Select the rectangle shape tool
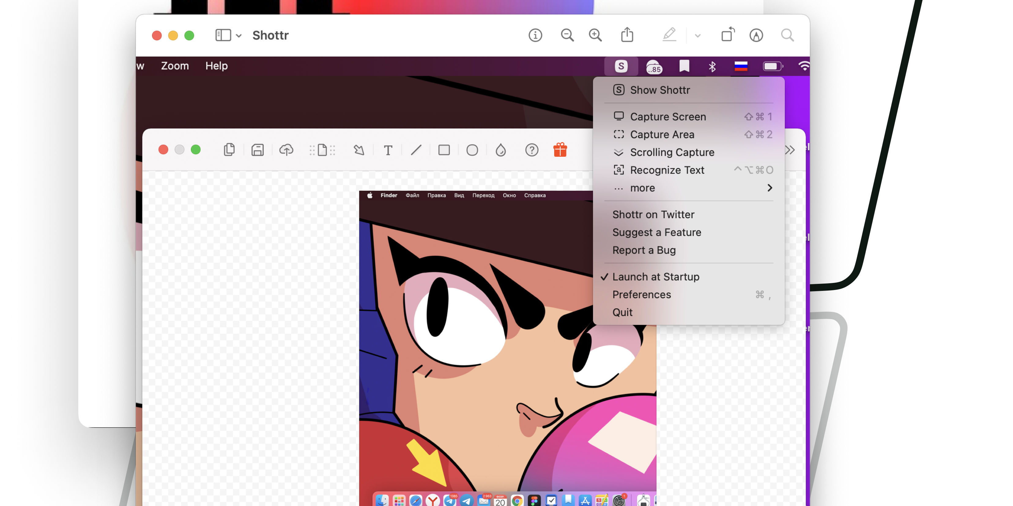The height and width of the screenshot is (506, 1013). [x=444, y=150]
